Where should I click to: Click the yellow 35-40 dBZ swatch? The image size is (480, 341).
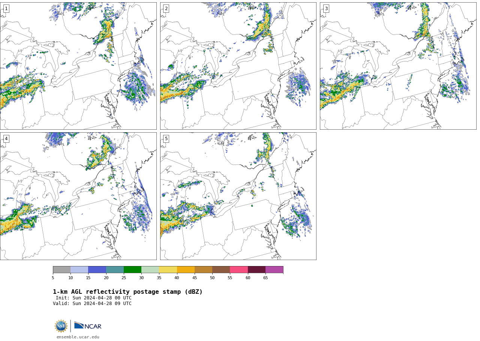point(168,270)
